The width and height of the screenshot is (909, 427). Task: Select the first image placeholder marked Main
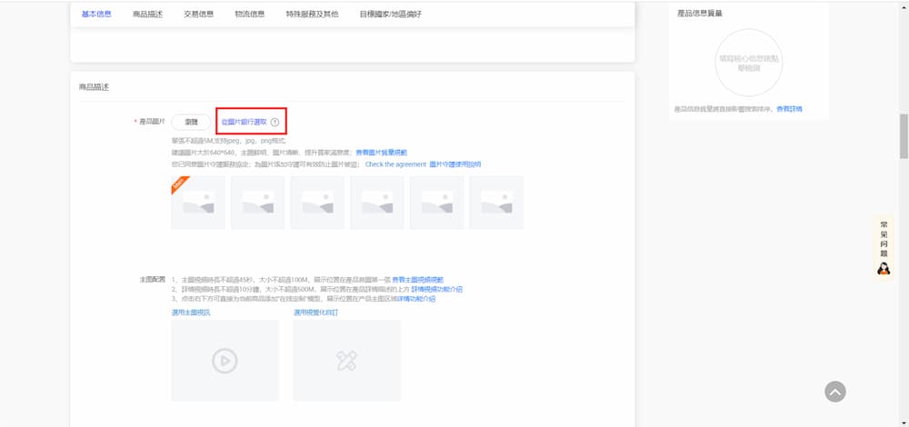pos(198,203)
